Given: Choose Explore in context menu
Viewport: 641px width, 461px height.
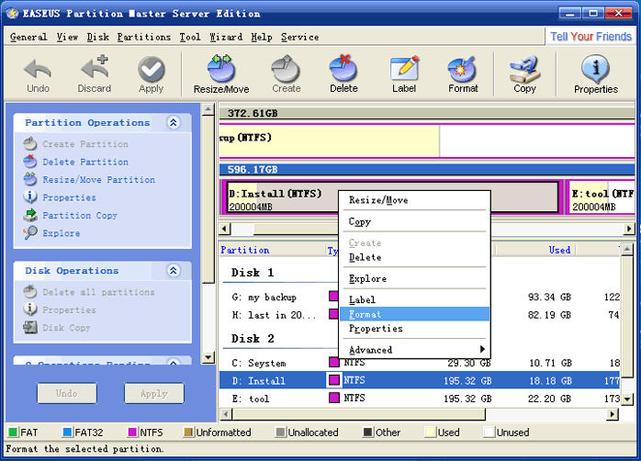Looking at the screenshot, I should pyautogui.click(x=414, y=279).
